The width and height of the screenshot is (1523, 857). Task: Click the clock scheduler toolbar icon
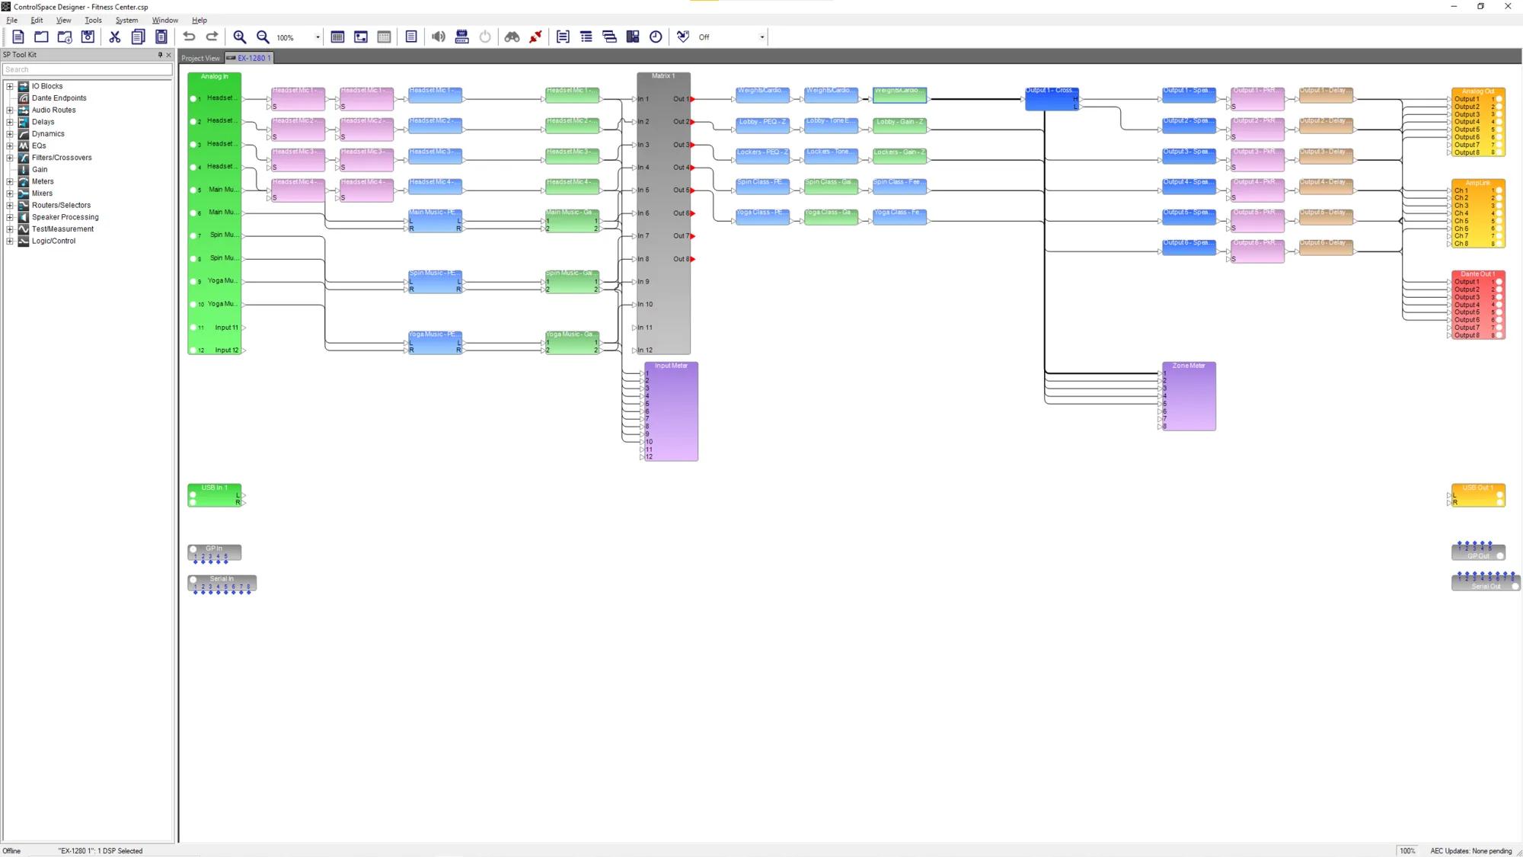(x=656, y=37)
